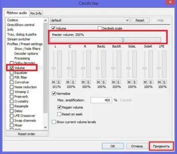Enable the Swap channels checkbox

point(12,121)
